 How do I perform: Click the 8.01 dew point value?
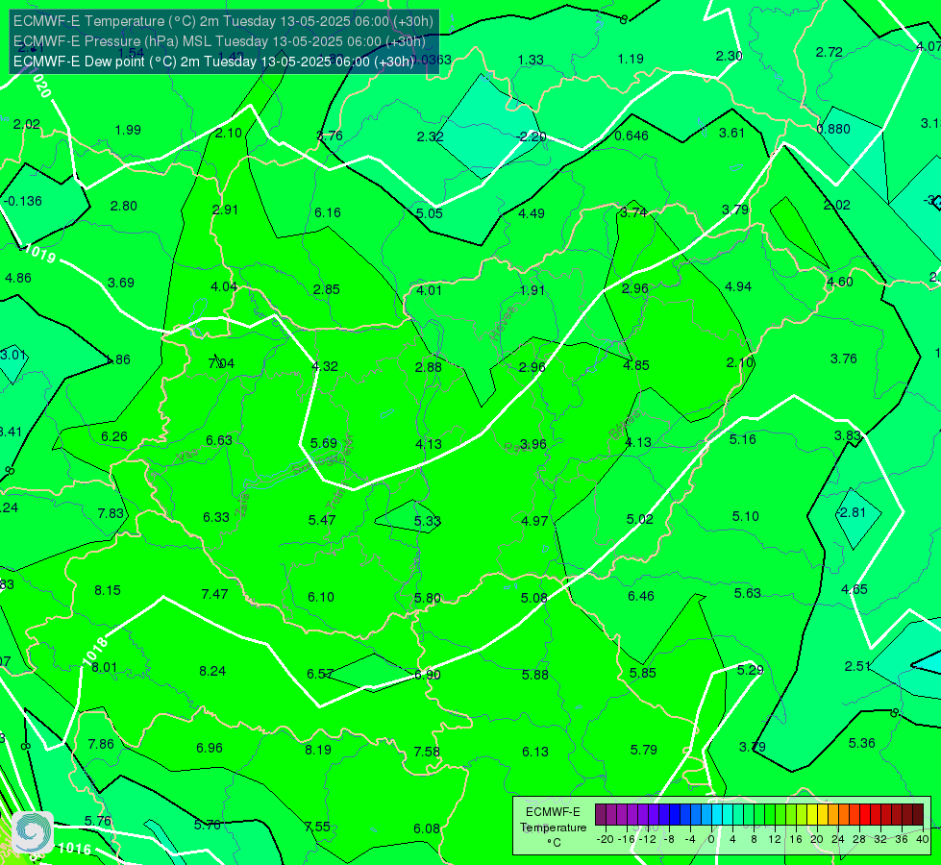(x=105, y=668)
